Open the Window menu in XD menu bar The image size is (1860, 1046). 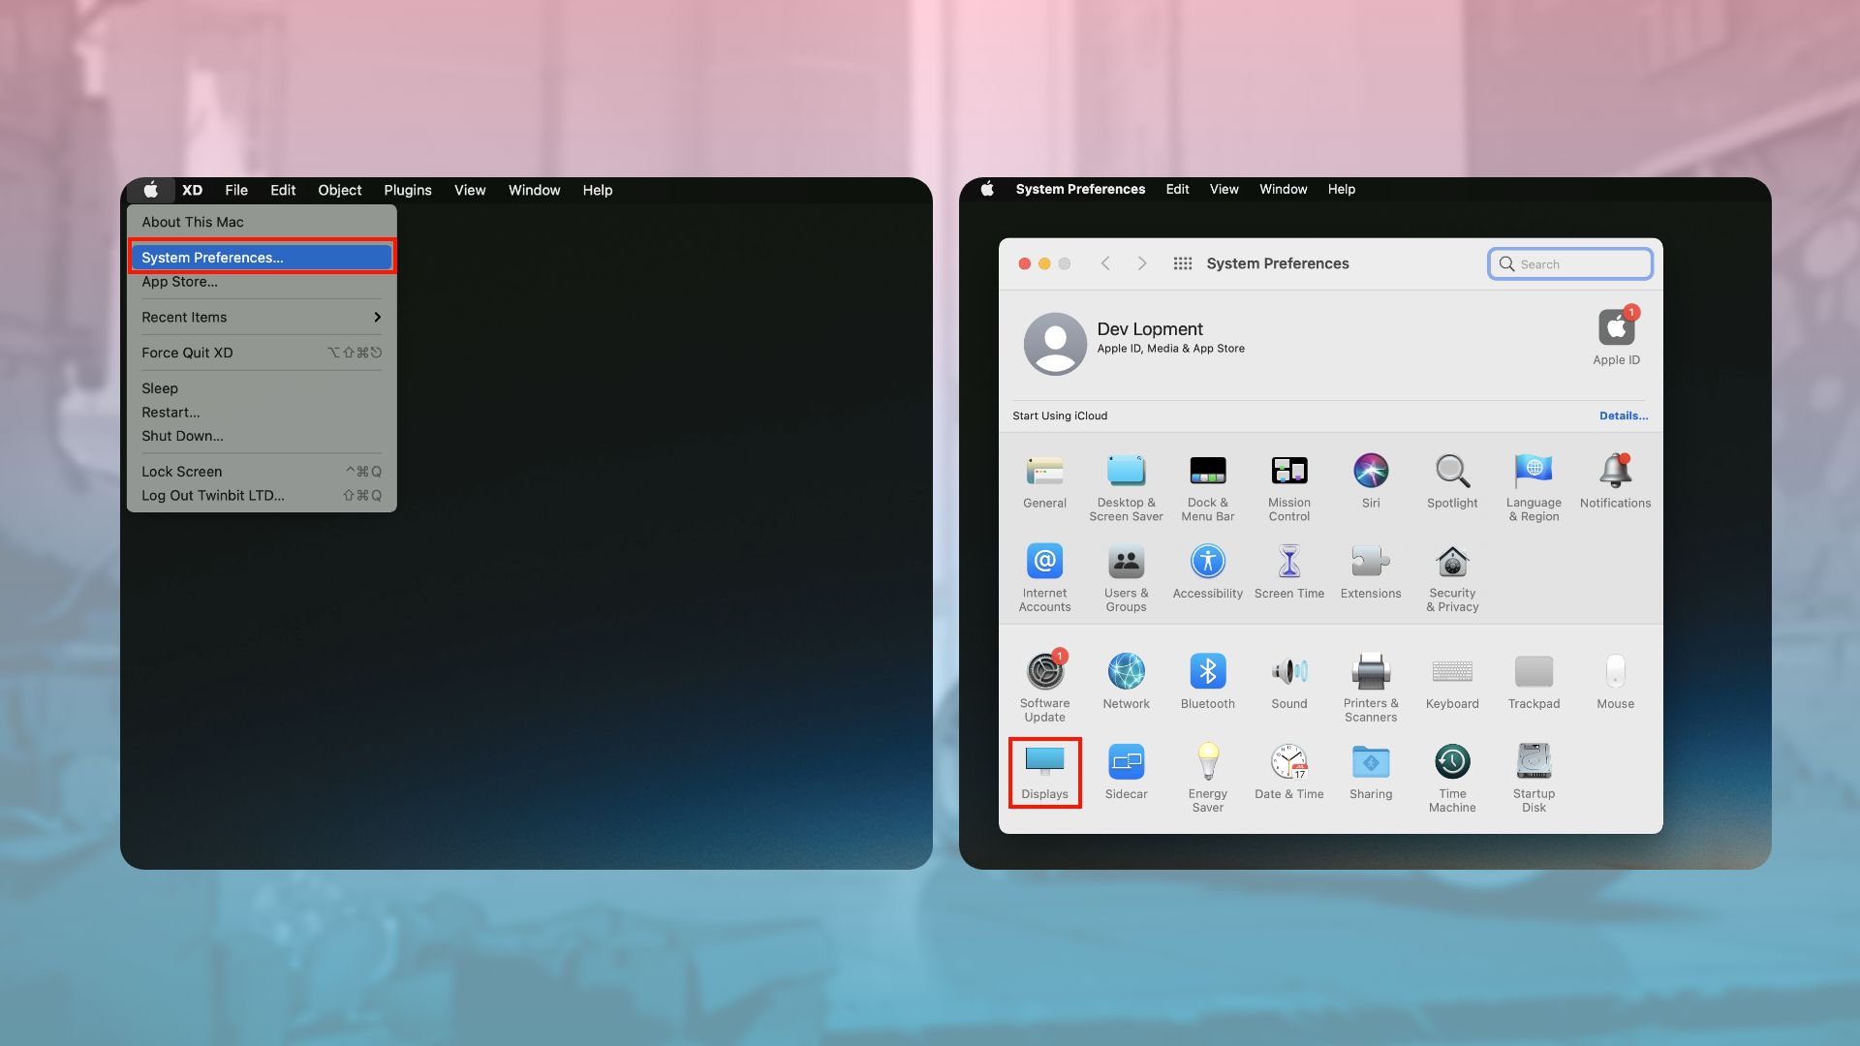point(535,190)
